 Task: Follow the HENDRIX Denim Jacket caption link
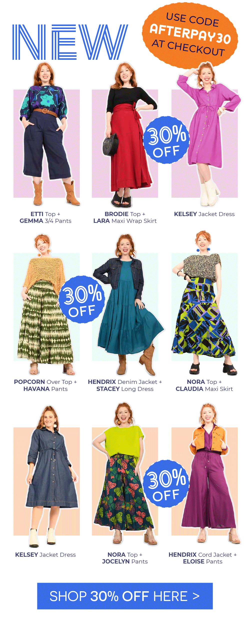pos(125,385)
